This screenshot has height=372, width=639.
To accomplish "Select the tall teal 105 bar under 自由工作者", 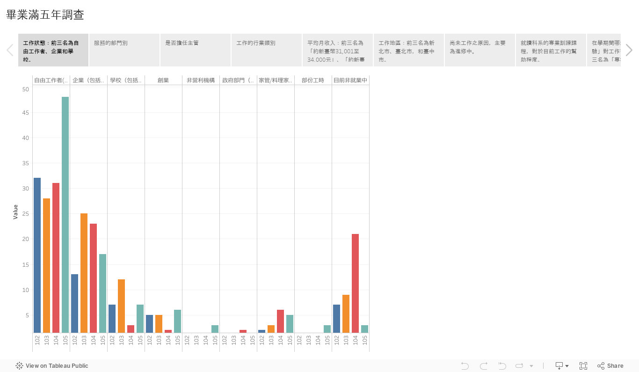I will tap(65, 215).
